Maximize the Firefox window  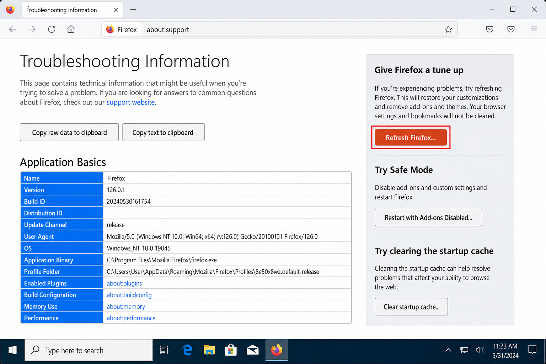click(513, 9)
